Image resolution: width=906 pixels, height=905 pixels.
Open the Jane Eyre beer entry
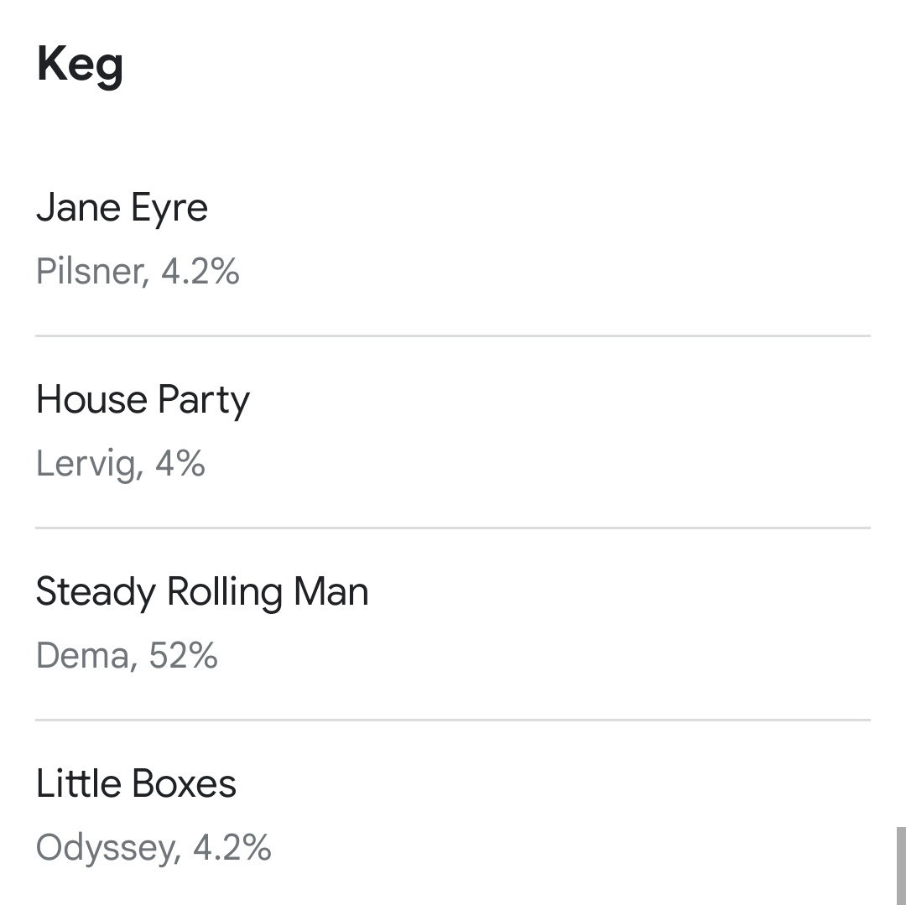[x=122, y=208]
